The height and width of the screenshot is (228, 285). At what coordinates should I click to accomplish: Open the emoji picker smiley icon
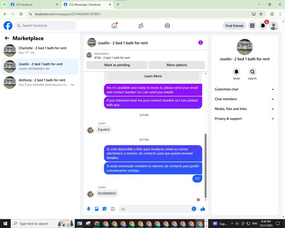tap(194, 209)
